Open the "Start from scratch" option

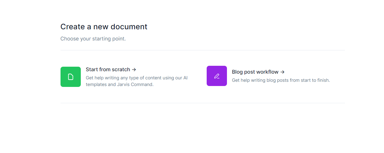tap(108, 69)
